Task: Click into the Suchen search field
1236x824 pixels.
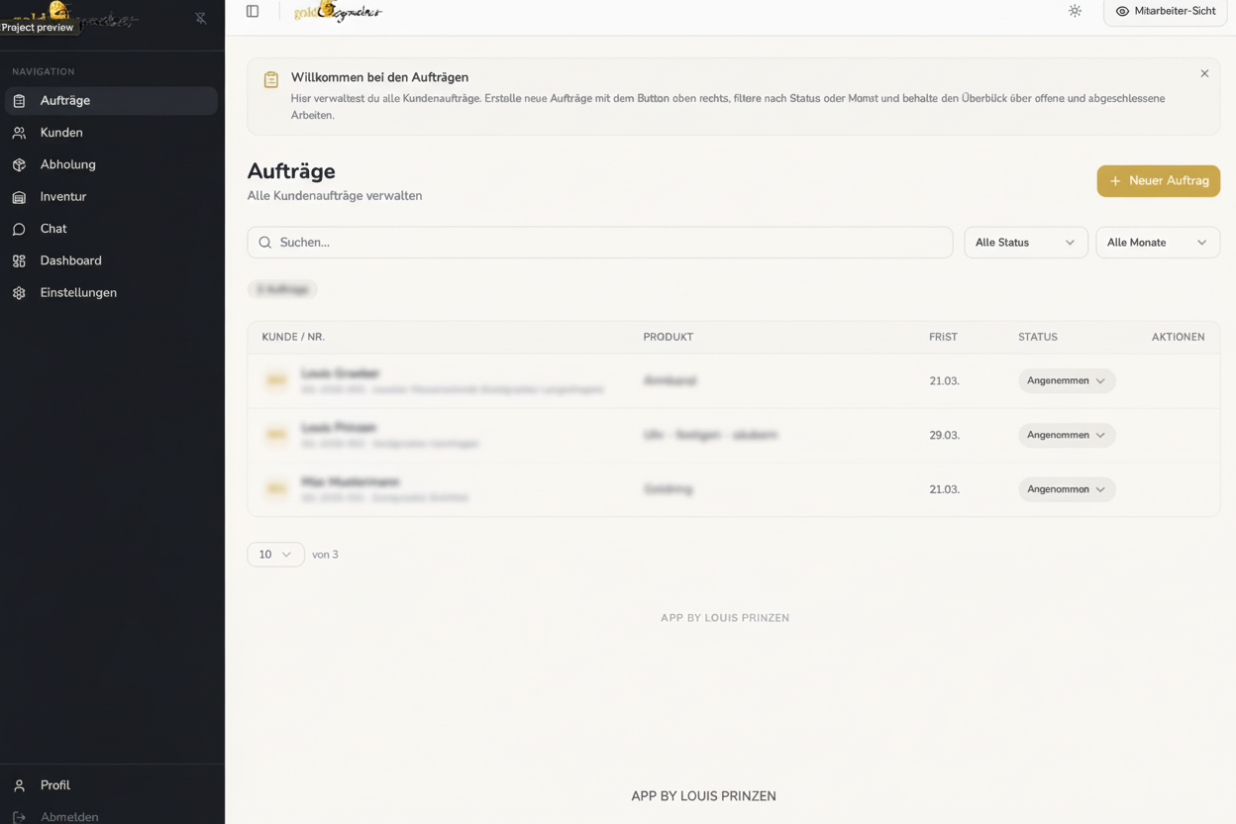Action: [599, 243]
